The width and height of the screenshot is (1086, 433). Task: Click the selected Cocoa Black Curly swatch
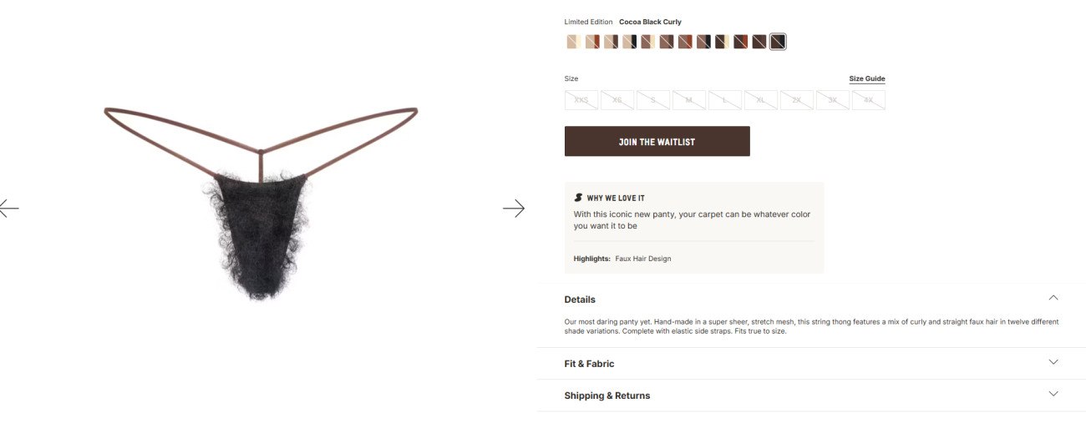(778, 42)
